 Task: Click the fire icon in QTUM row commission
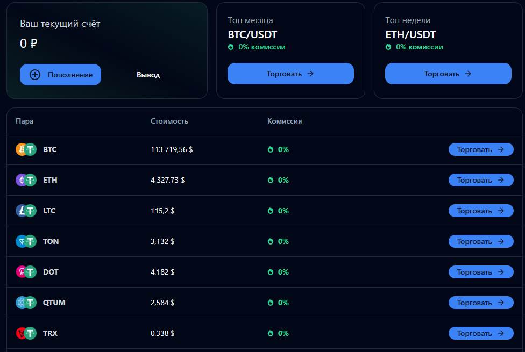(271, 303)
